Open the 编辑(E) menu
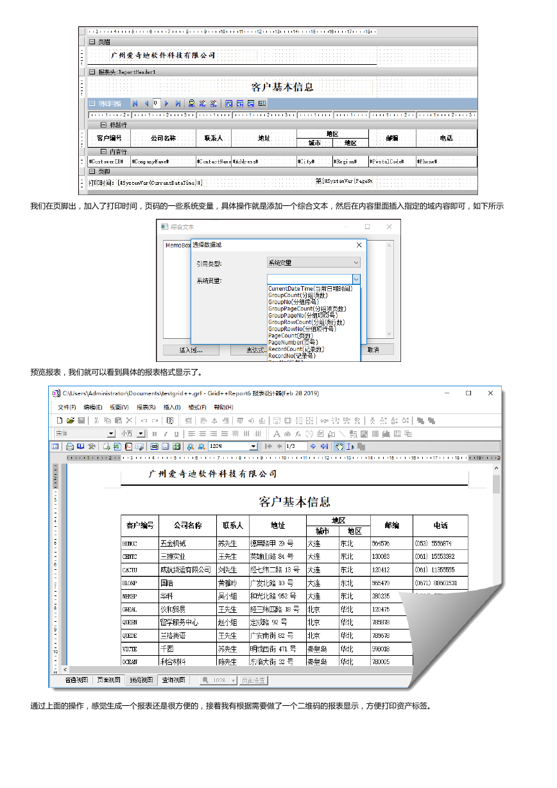This screenshot has height=788, width=557. 93,407
